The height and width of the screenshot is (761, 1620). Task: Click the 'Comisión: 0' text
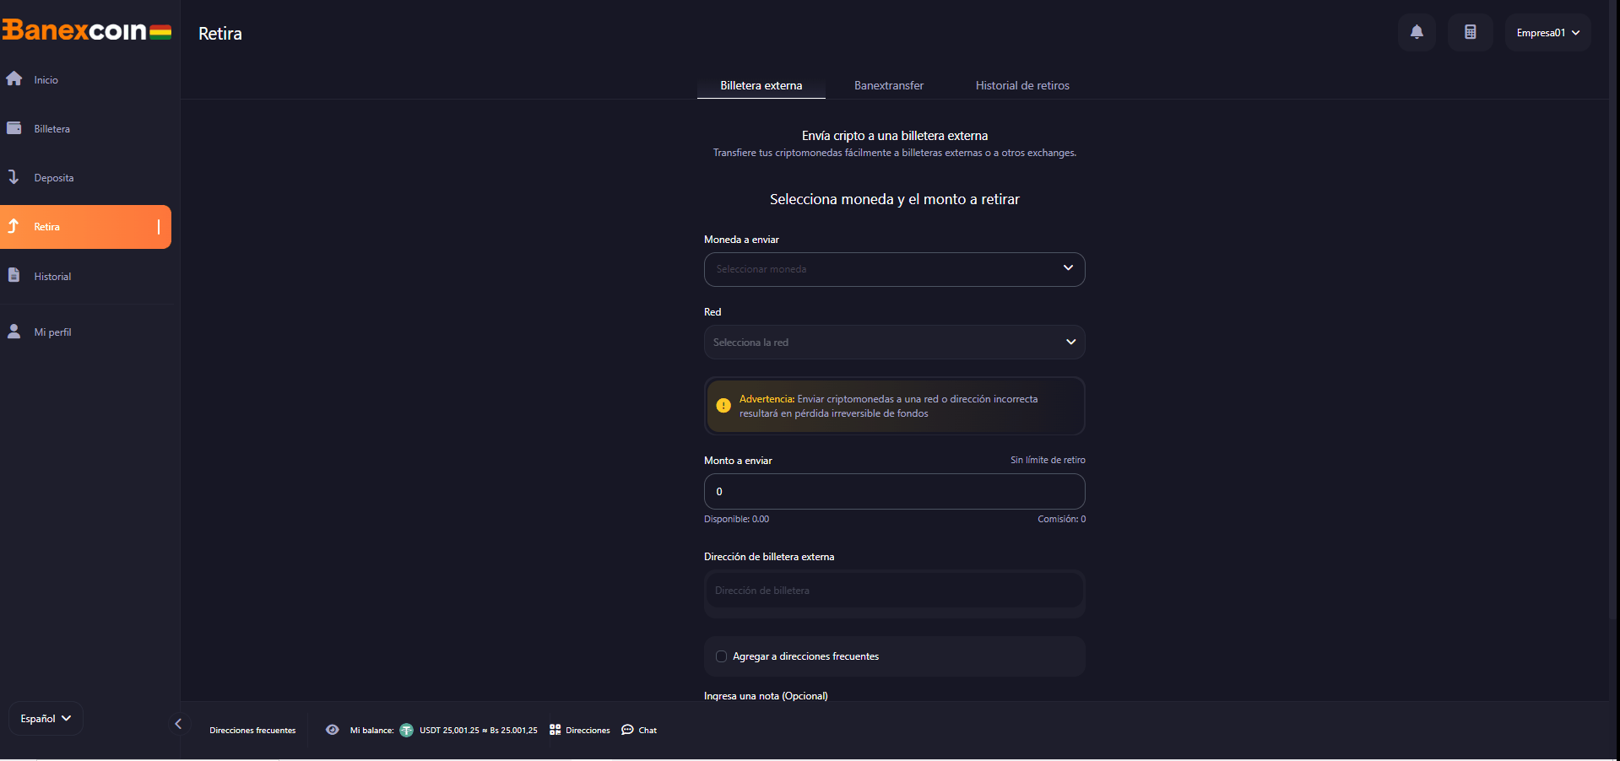tap(1061, 519)
